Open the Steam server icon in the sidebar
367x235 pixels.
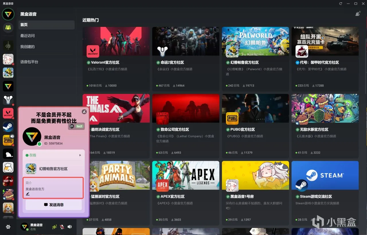pos(8,127)
